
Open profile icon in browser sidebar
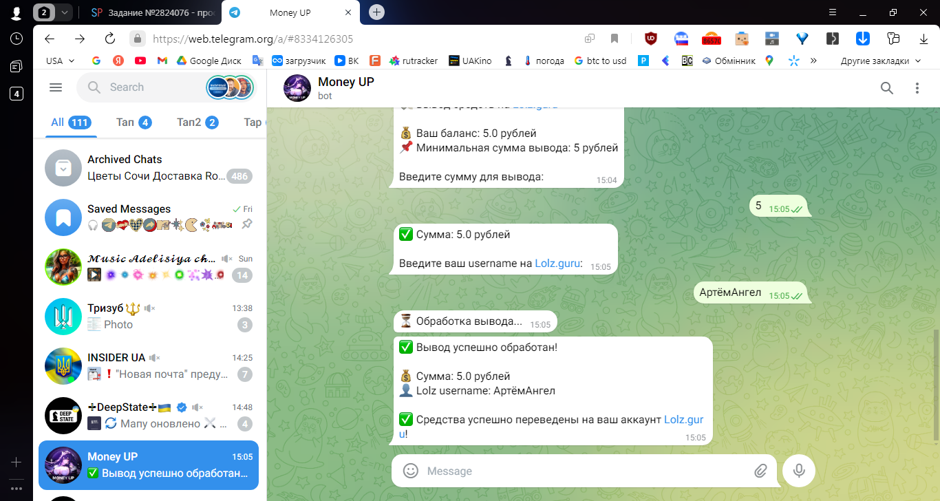point(17,12)
